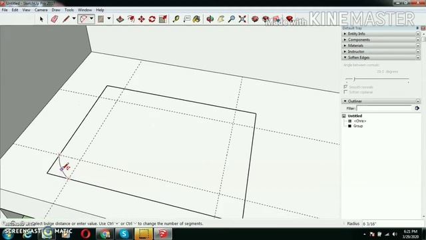Open Opera browser from taskbar
This screenshot has height=240, width=426.
pos(86,234)
